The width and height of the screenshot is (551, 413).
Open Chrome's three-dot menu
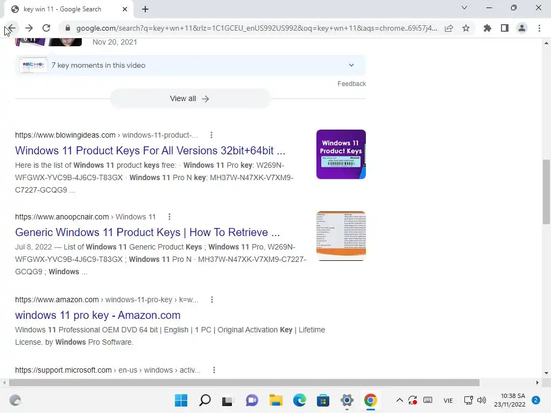[x=539, y=28]
